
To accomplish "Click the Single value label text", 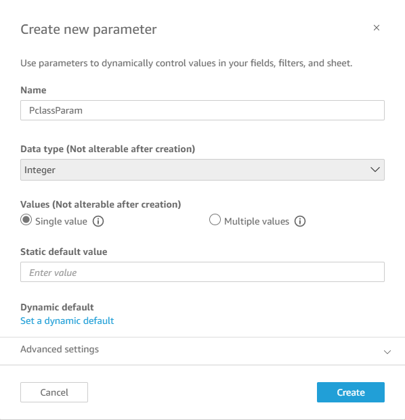I will [x=61, y=221].
